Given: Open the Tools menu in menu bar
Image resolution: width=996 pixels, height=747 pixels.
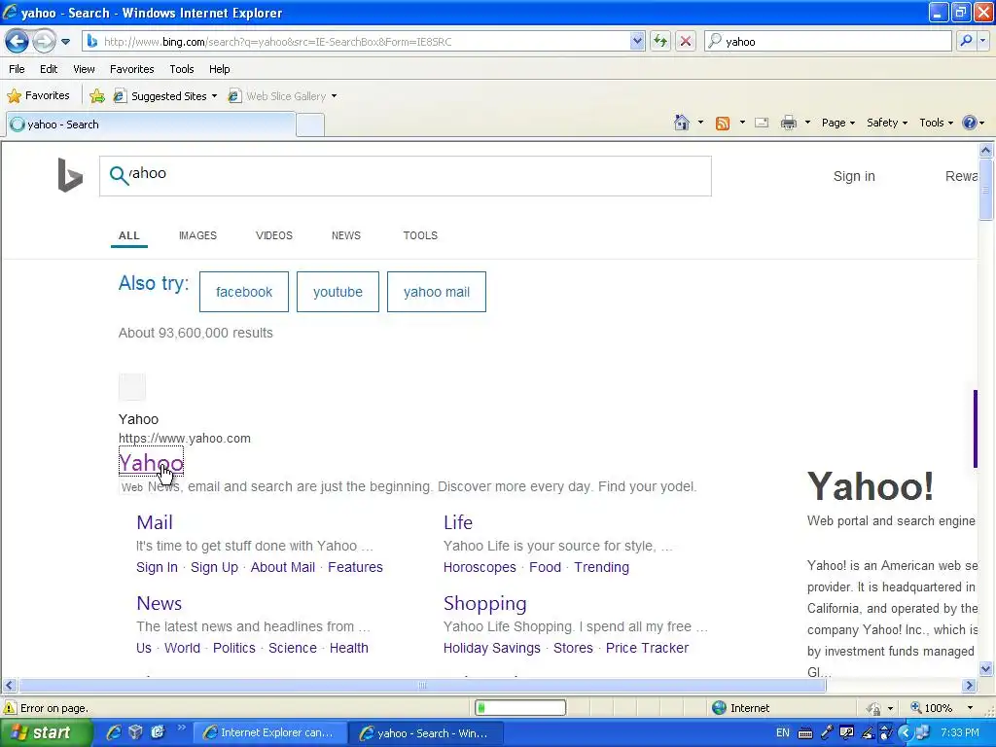Looking at the screenshot, I should click(182, 69).
